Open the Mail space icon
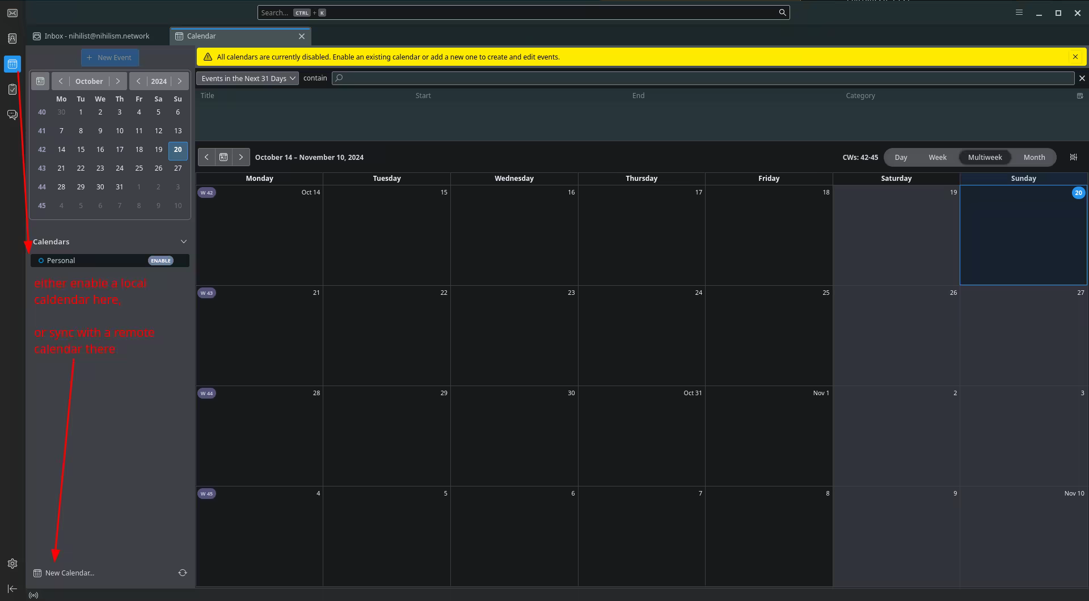The image size is (1089, 601). tap(12, 13)
